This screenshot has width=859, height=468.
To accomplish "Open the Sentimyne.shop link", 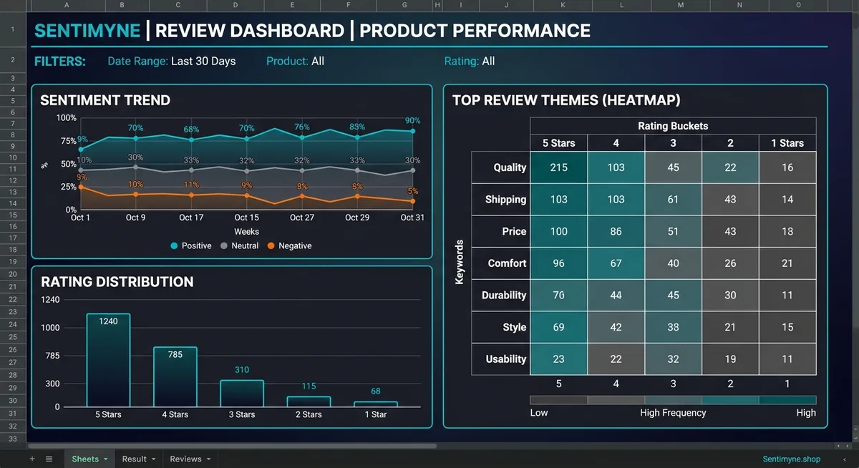I will pos(790,459).
